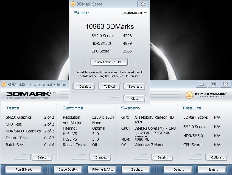Image resolution: width=232 pixels, height=175 pixels.
Task: Click the SM2.0 Graphics 2 of 2 count
Action: pos(49,117)
